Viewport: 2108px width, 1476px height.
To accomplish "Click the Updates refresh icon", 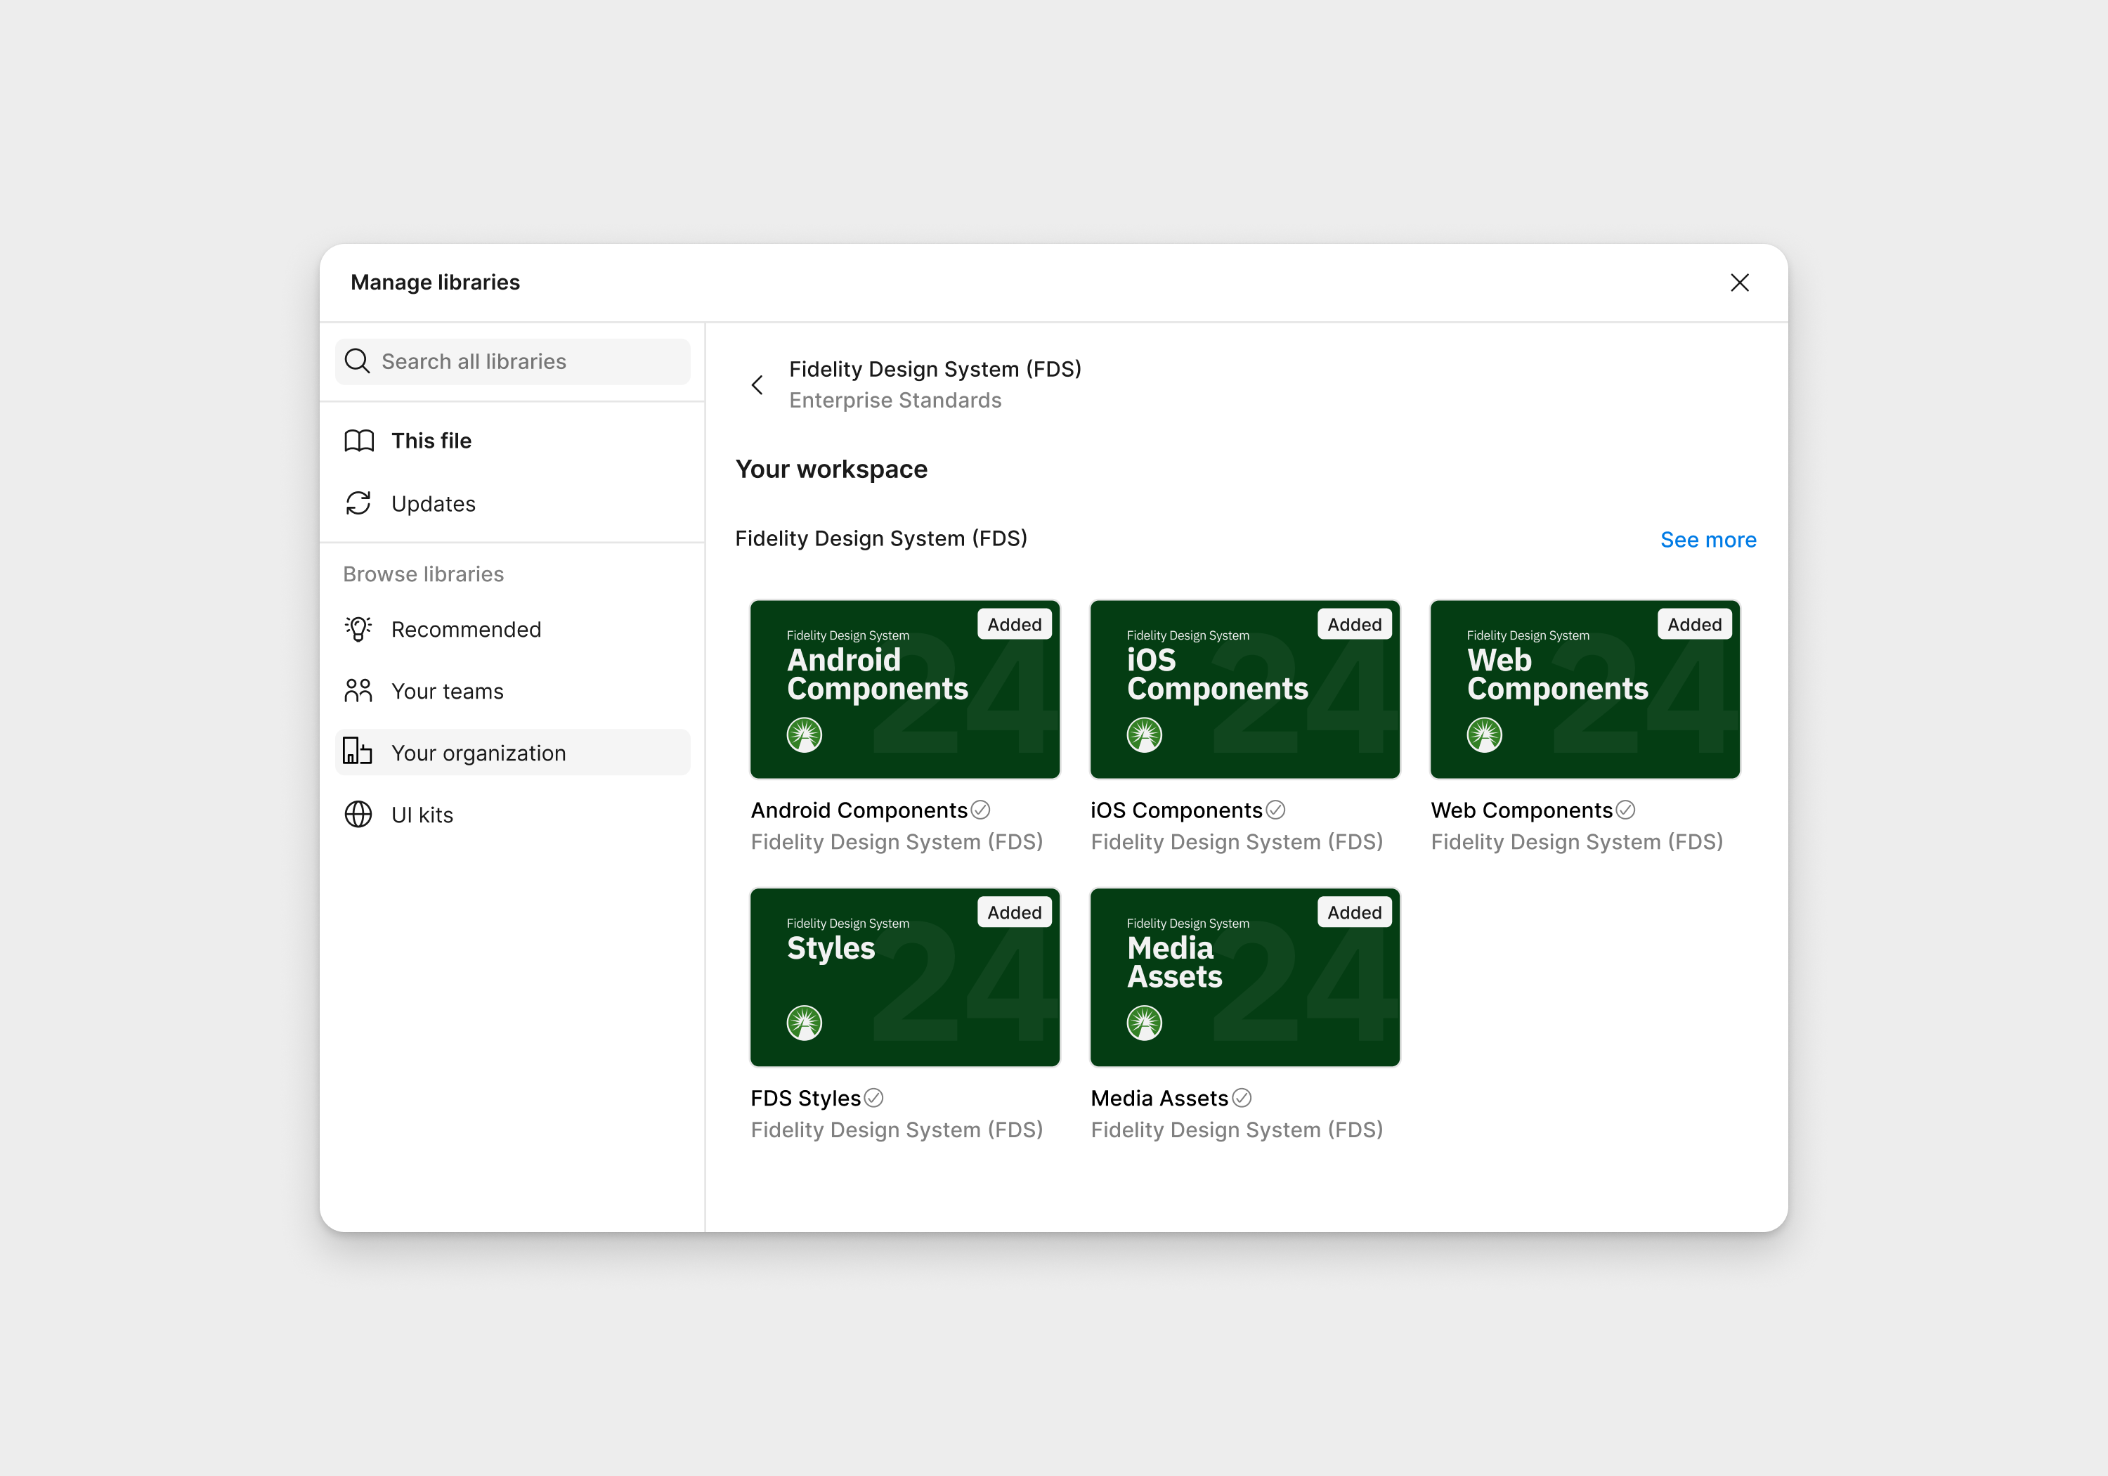I will point(359,503).
